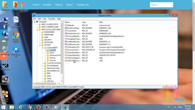195x110 pixels.
Task: Open the Help menu in Registry Editor
Action: point(59,19)
